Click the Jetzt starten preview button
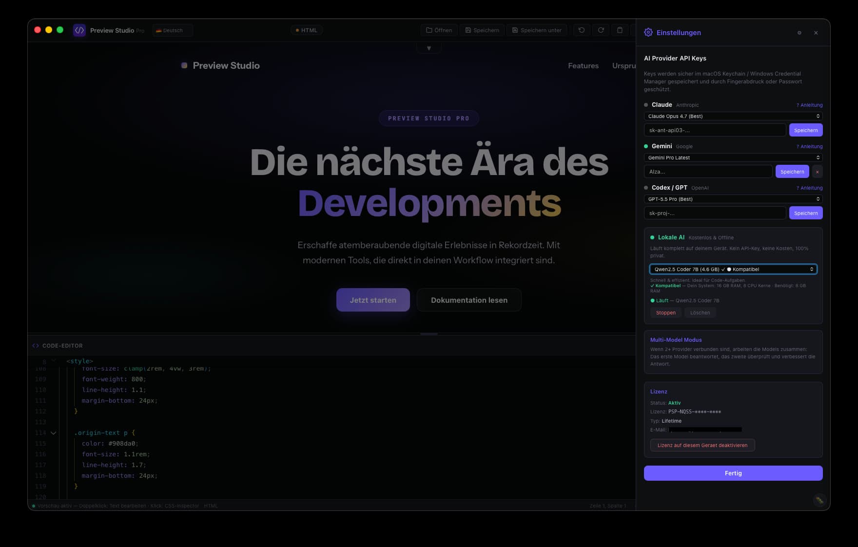858x547 pixels. [373, 300]
